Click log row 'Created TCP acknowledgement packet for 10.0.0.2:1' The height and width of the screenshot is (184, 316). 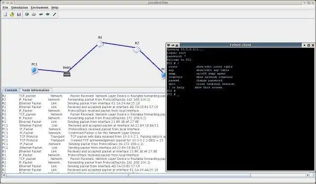117,140
